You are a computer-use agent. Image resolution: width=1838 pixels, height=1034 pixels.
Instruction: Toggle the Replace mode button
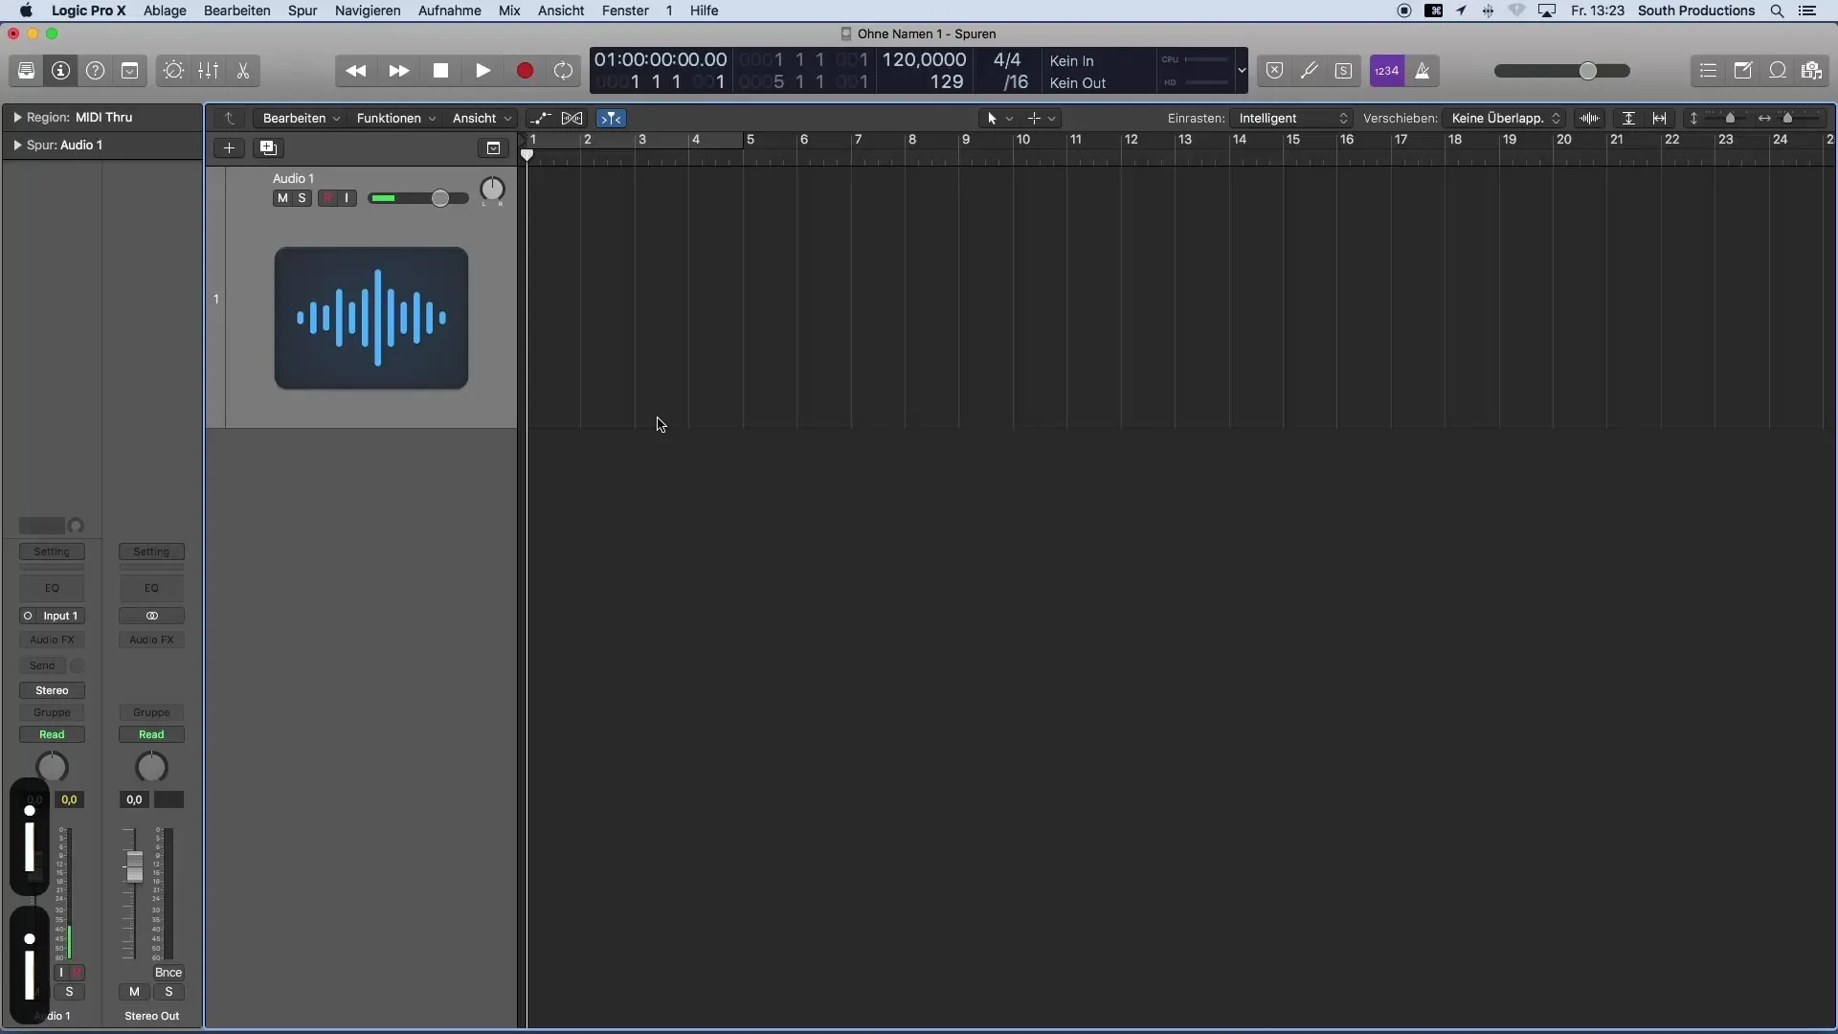tap(1274, 71)
